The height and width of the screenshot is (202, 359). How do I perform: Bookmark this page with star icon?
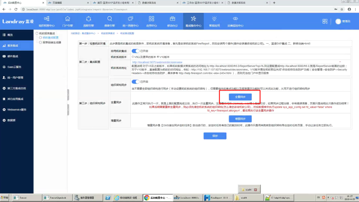point(342,9)
